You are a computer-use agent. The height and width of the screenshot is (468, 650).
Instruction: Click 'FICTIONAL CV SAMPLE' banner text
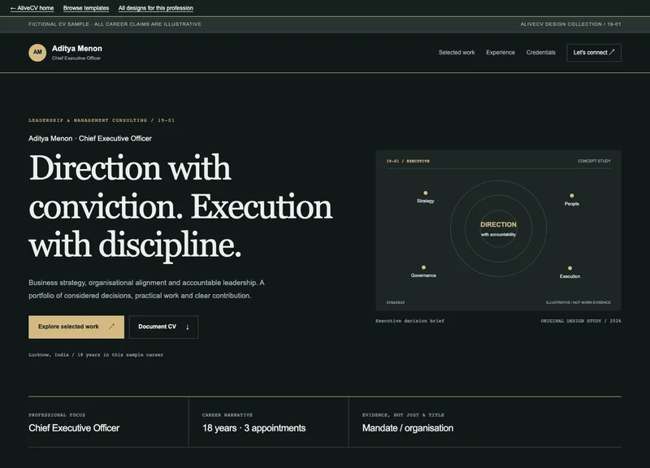115,24
